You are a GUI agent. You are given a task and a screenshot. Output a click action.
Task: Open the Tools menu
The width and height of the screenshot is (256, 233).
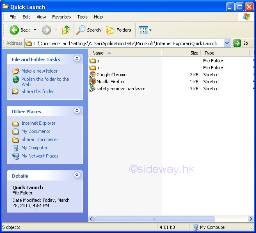(x=82, y=17)
